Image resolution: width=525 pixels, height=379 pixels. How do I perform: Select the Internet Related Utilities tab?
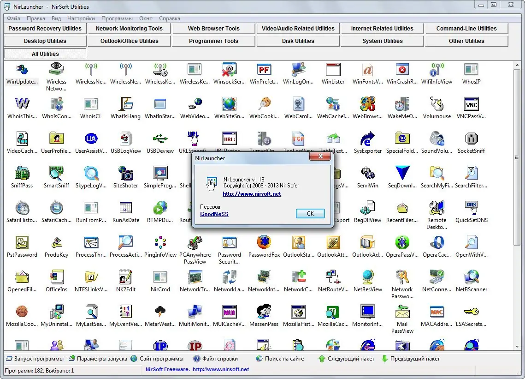point(383,29)
